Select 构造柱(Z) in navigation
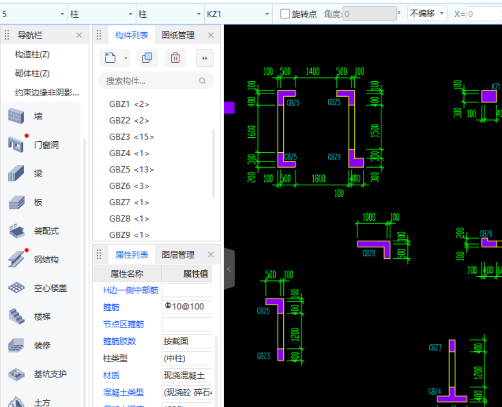Screen dimensions: 502x407 click(x=32, y=55)
